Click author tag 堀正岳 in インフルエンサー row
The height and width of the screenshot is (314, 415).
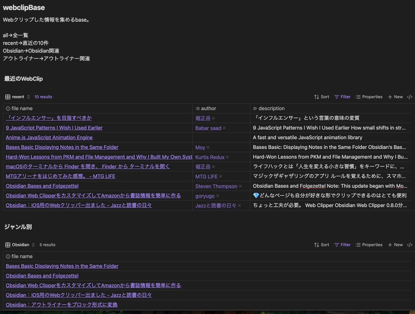point(203,118)
